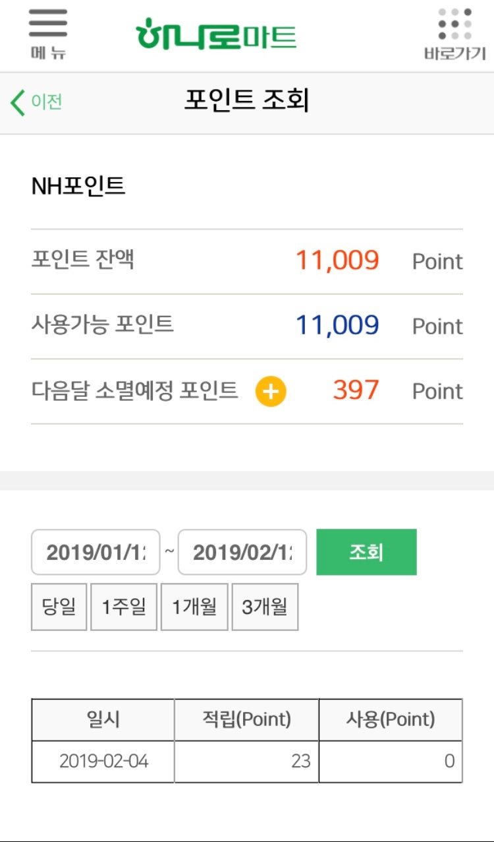Image resolution: width=494 pixels, height=842 pixels.
Task: Select the 2019-02-04 history row date
Action: click(x=103, y=762)
